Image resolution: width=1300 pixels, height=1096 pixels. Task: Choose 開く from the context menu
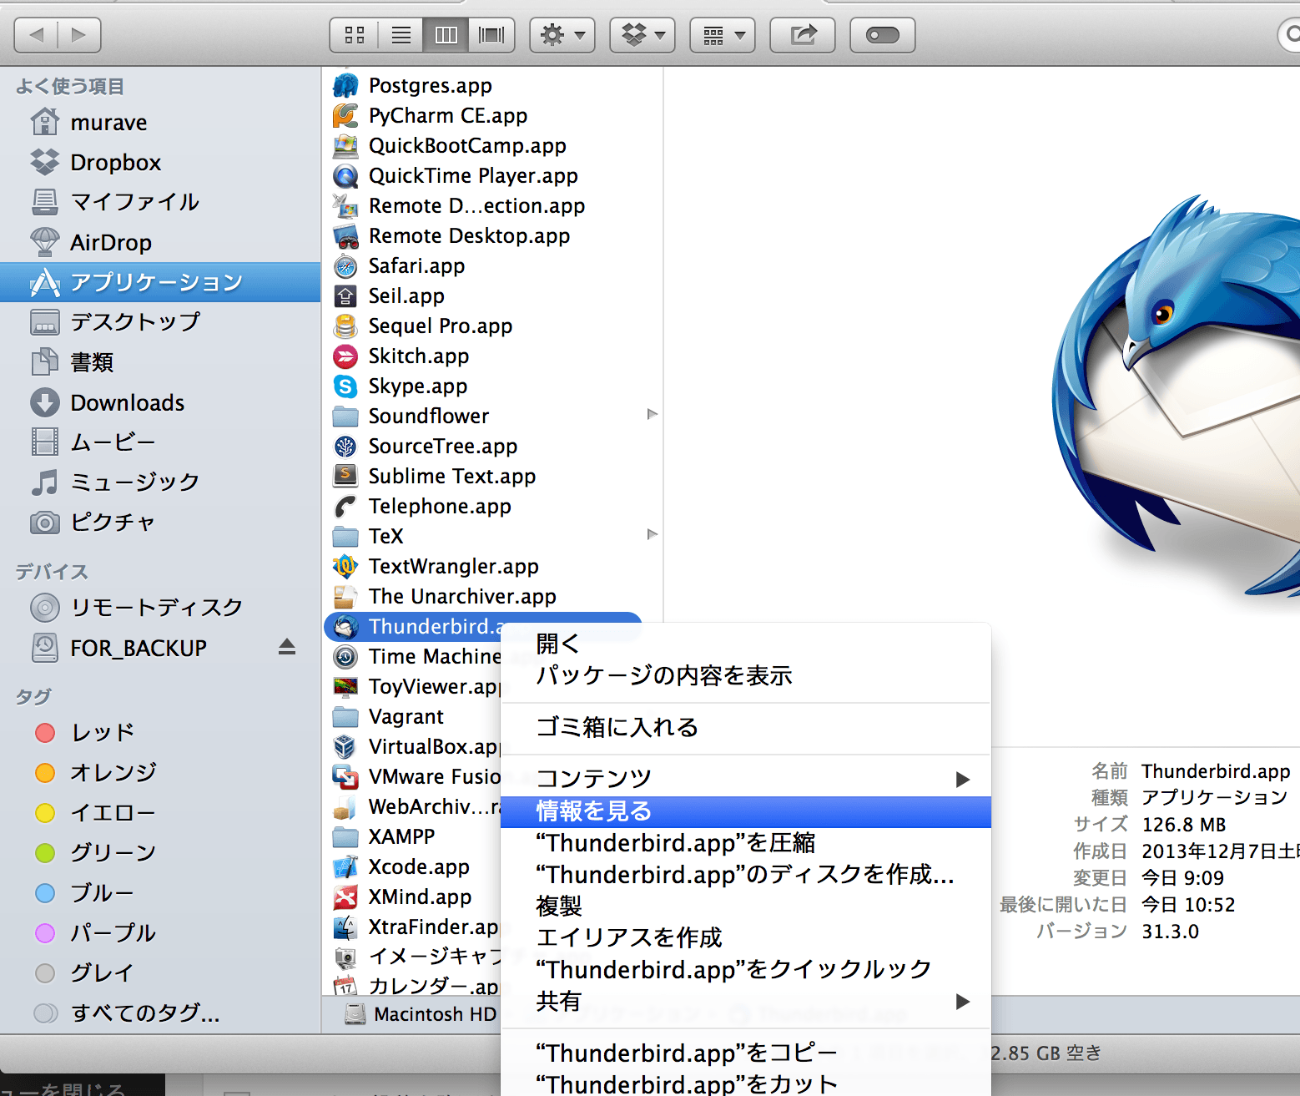[746, 644]
